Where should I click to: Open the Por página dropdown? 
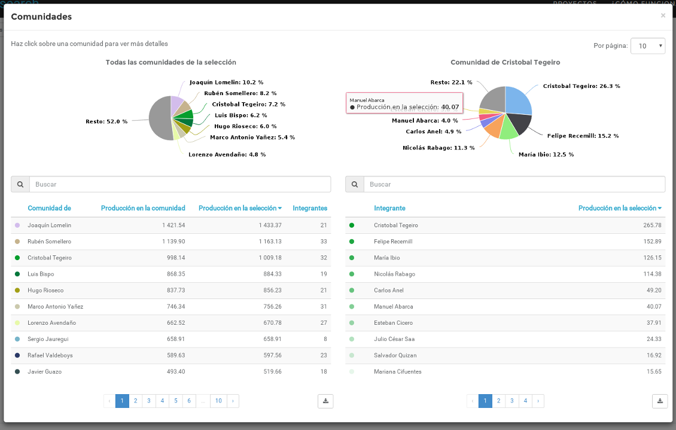(x=648, y=46)
